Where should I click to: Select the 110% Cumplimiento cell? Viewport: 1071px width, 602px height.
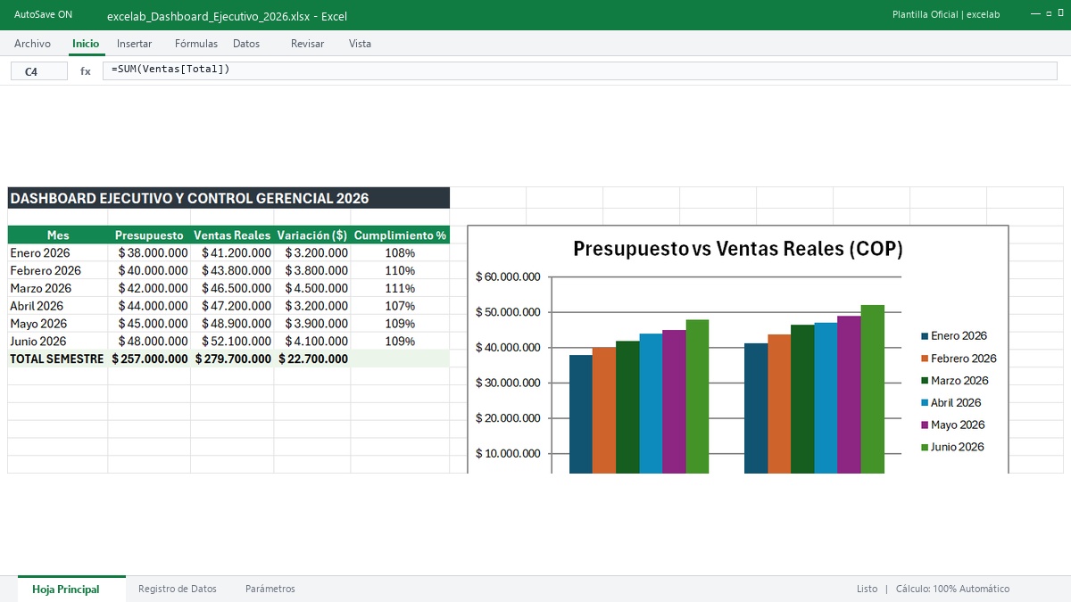[x=400, y=270]
